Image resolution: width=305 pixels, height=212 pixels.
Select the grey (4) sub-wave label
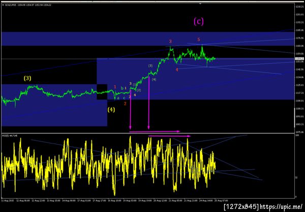pos(154,80)
